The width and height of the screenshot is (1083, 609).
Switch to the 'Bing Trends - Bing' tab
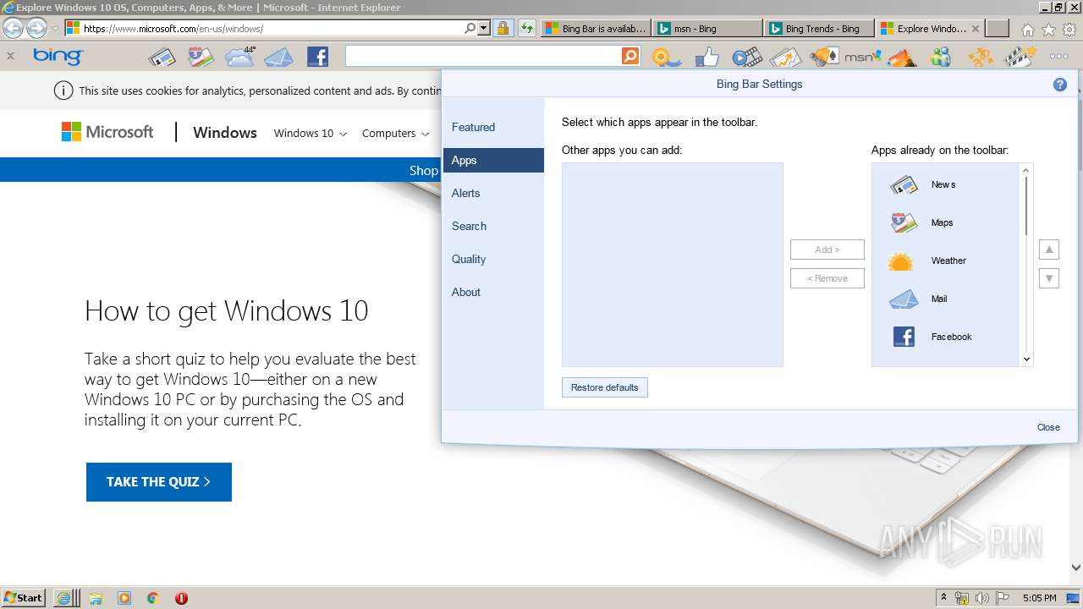point(819,28)
